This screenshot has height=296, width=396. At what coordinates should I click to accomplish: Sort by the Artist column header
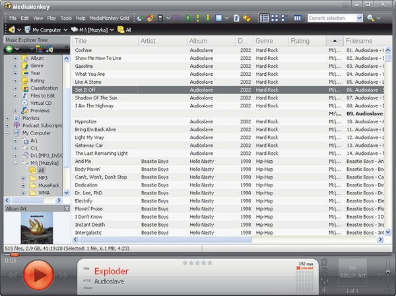pyautogui.click(x=162, y=41)
